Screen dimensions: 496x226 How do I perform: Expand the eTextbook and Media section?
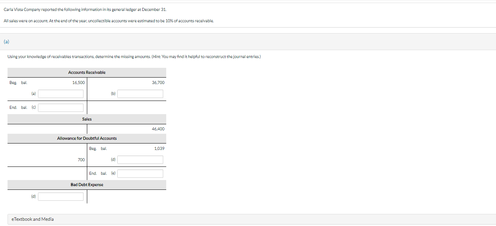32,219
